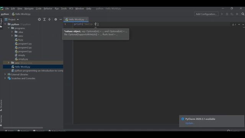The height and width of the screenshot is (138, 245).
Task: Open the File menu
Action: (7, 8)
